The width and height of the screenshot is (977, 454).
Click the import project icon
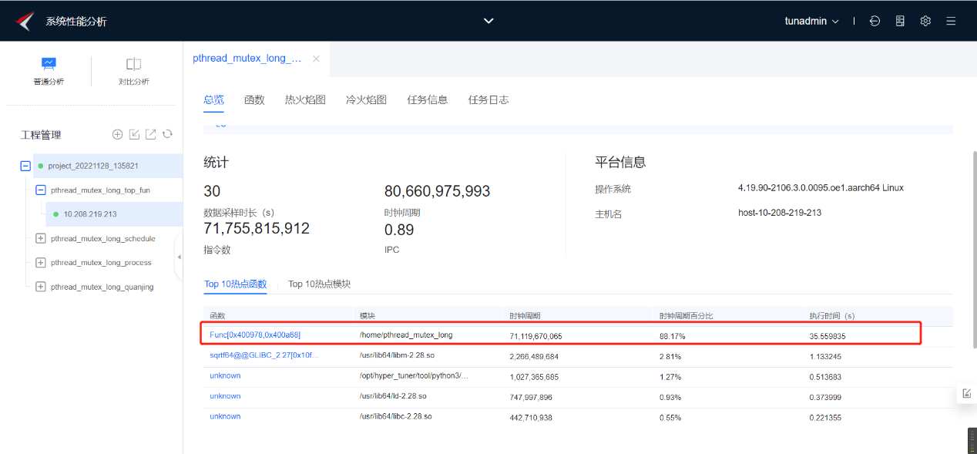(x=134, y=134)
